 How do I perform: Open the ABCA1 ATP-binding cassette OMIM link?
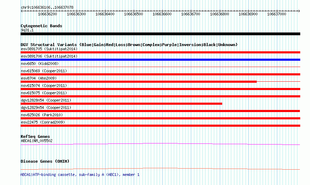80,175
